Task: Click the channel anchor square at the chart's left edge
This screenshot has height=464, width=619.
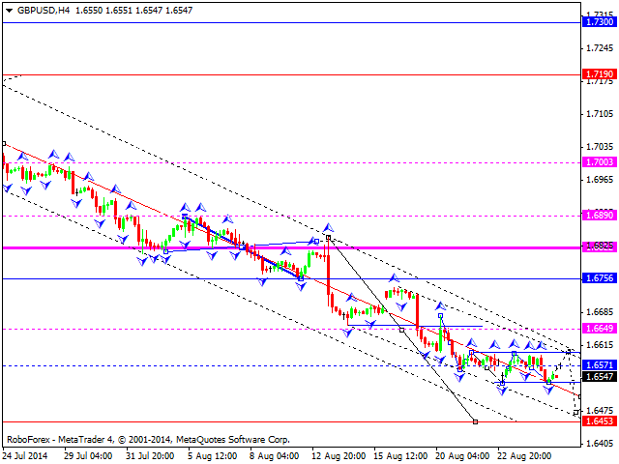Action: point(4,144)
